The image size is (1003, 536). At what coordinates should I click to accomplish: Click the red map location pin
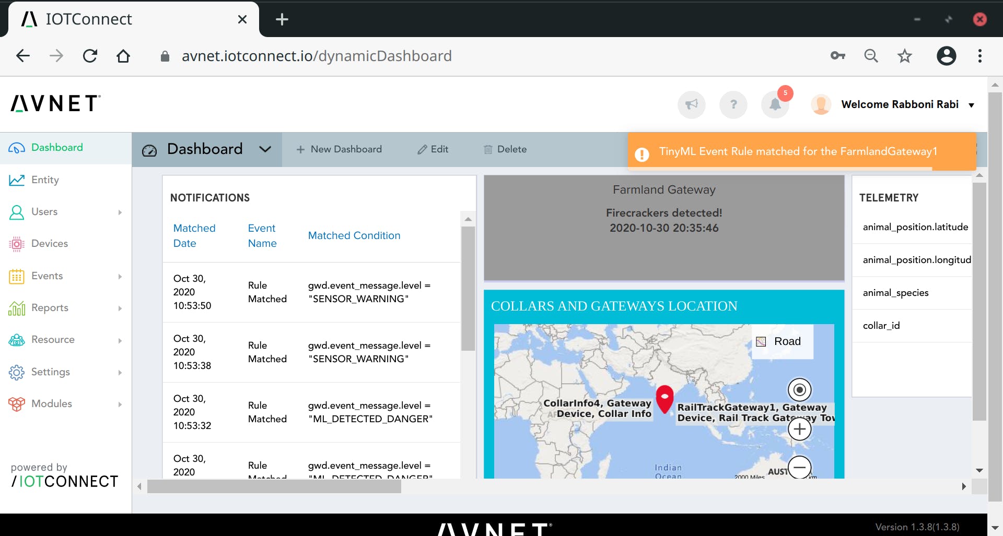click(664, 399)
